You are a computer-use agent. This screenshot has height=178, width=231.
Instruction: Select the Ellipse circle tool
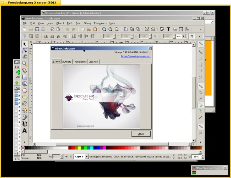[25, 90]
